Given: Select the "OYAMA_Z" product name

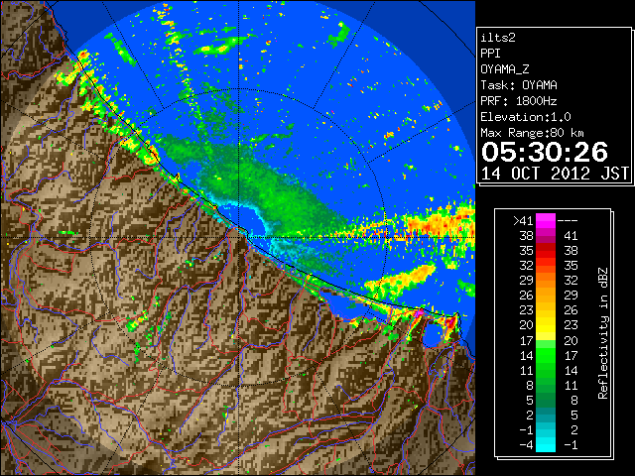Looking at the screenshot, I should [505, 69].
